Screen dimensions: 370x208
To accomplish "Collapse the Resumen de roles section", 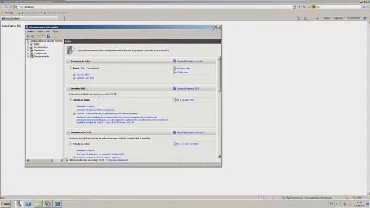I will 69,61.
